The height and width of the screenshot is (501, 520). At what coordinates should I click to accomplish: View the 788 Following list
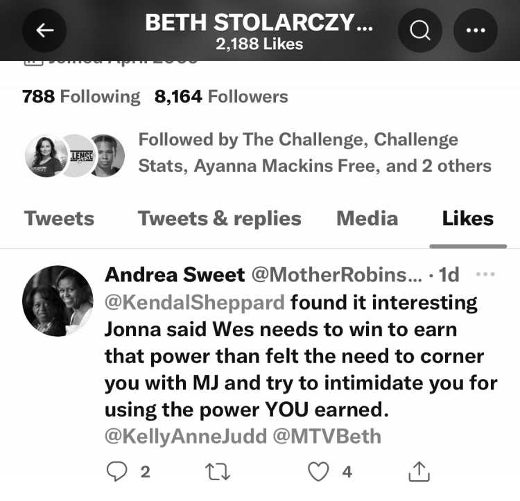click(x=81, y=96)
